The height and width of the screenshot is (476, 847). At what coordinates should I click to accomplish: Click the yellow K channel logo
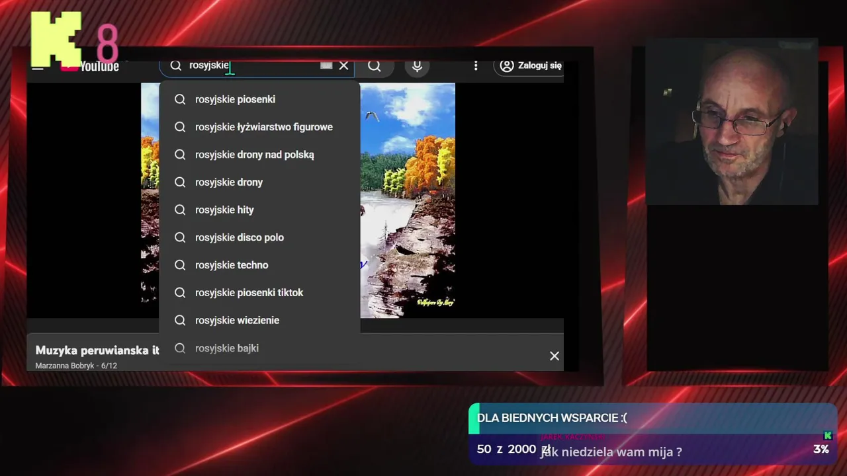(56, 39)
